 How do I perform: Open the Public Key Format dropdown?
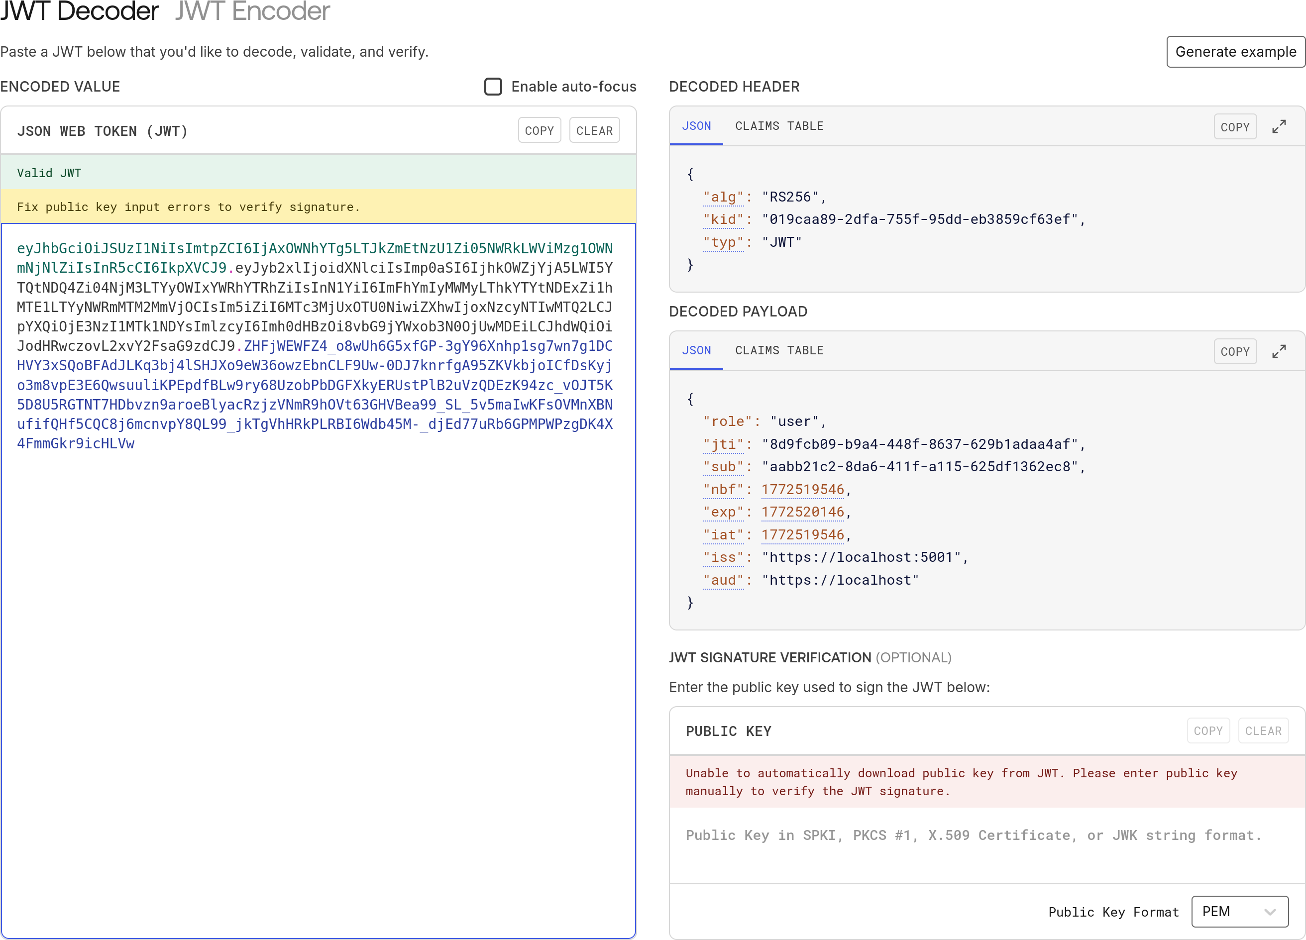tap(1239, 911)
